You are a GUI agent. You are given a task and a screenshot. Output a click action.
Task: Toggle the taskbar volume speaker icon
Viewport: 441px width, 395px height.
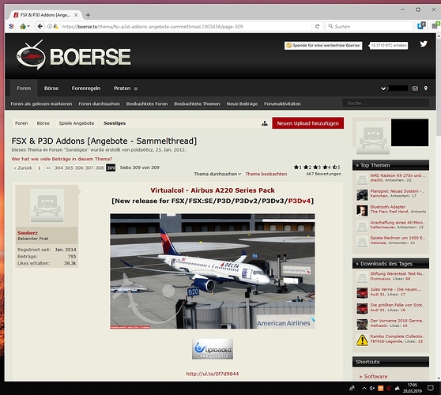[x=372, y=388]
